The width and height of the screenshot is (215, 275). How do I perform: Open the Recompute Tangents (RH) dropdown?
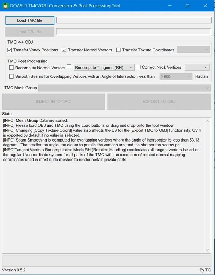(x=104, y=67)
